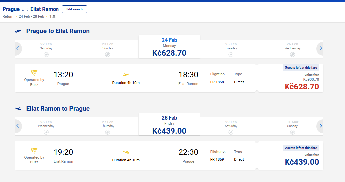
Task: Click the departing plane icon beside Prague to Eilat Ramon
Action: 18,31
